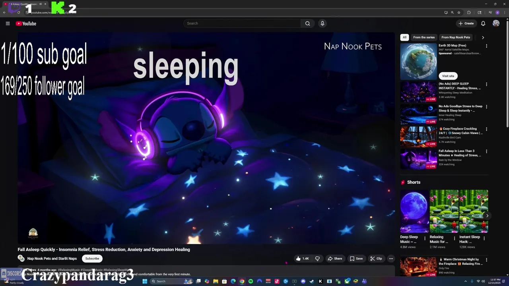Reload the page
The height and width of the screenshot is (286, 509).
[x=19, y=12]
